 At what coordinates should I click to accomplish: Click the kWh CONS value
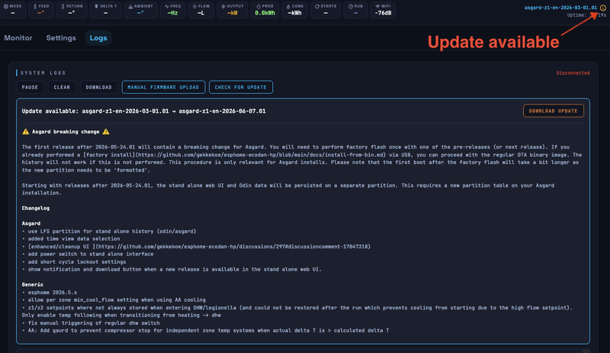(294, 13)
